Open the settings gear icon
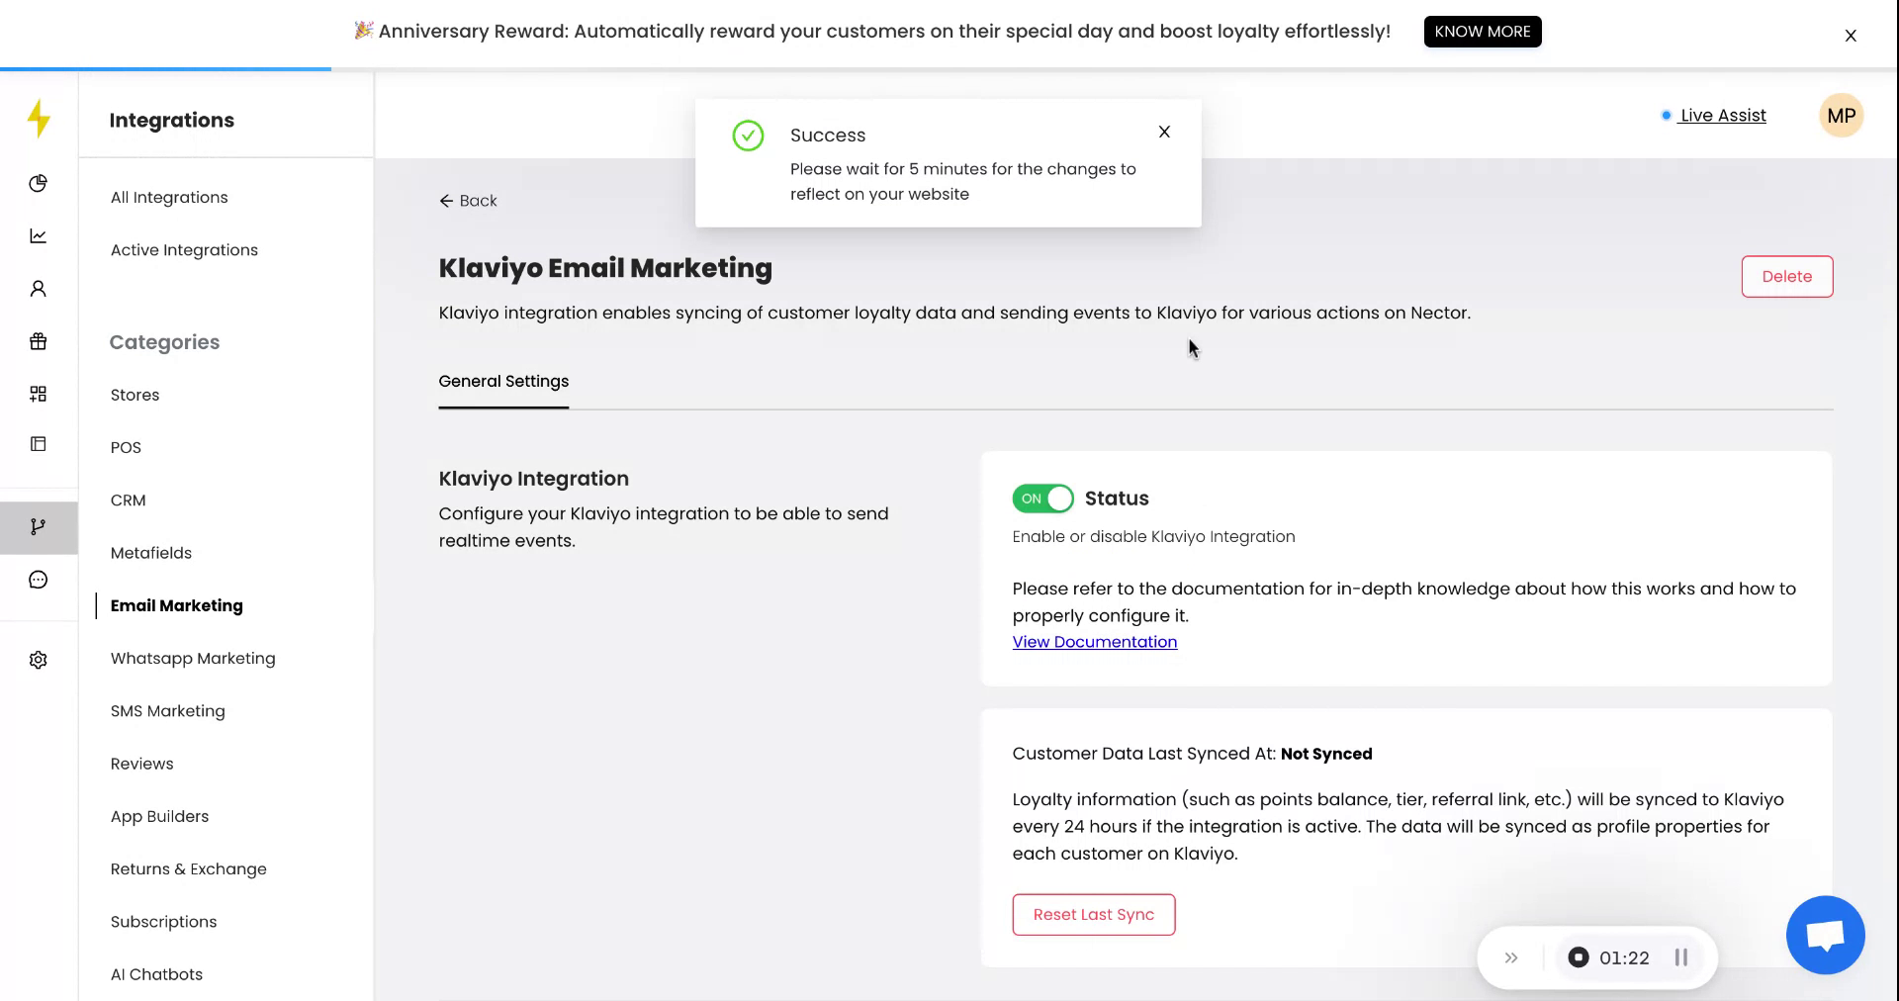Screen dimensions: 1899x1001 click(39, 660)
